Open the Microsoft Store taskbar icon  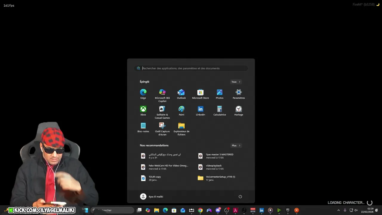coord(174,210)
